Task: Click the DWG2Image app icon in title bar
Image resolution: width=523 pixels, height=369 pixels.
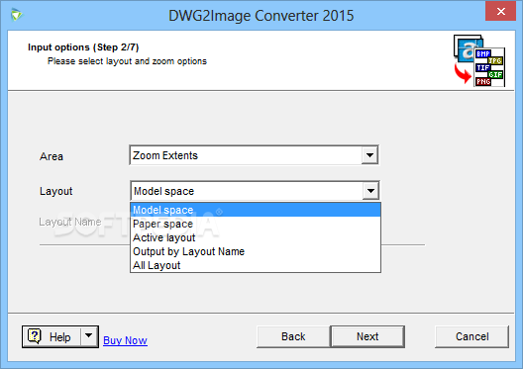Action: 16,15
